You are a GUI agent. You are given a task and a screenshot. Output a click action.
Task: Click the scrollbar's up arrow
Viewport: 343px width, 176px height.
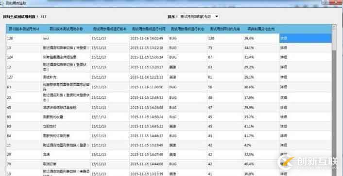(x=334, y=27)
